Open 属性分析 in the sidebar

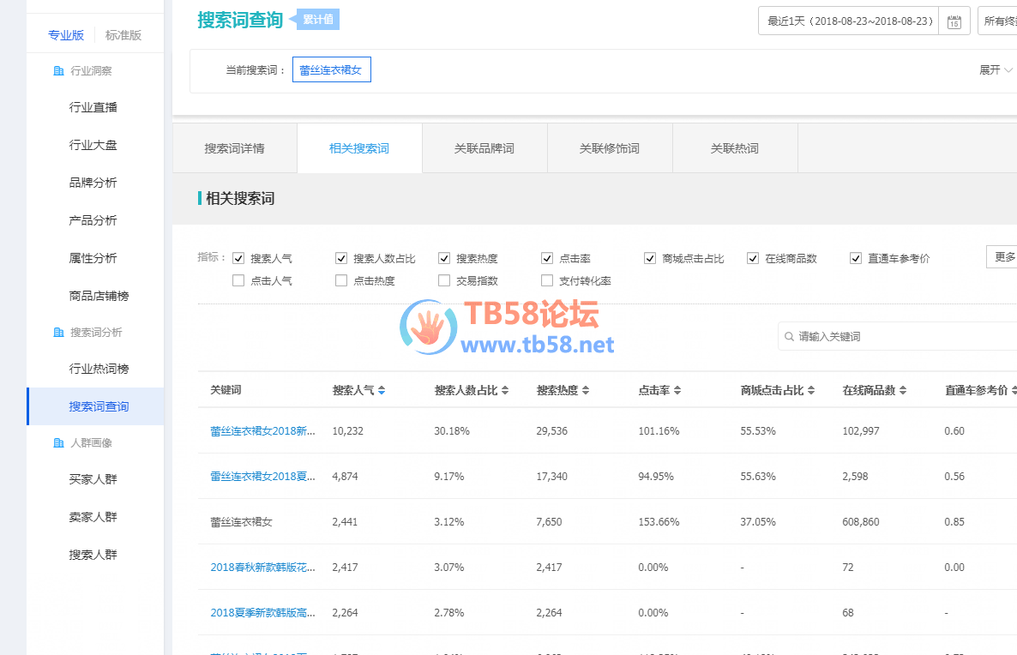(x=93, y=258)
